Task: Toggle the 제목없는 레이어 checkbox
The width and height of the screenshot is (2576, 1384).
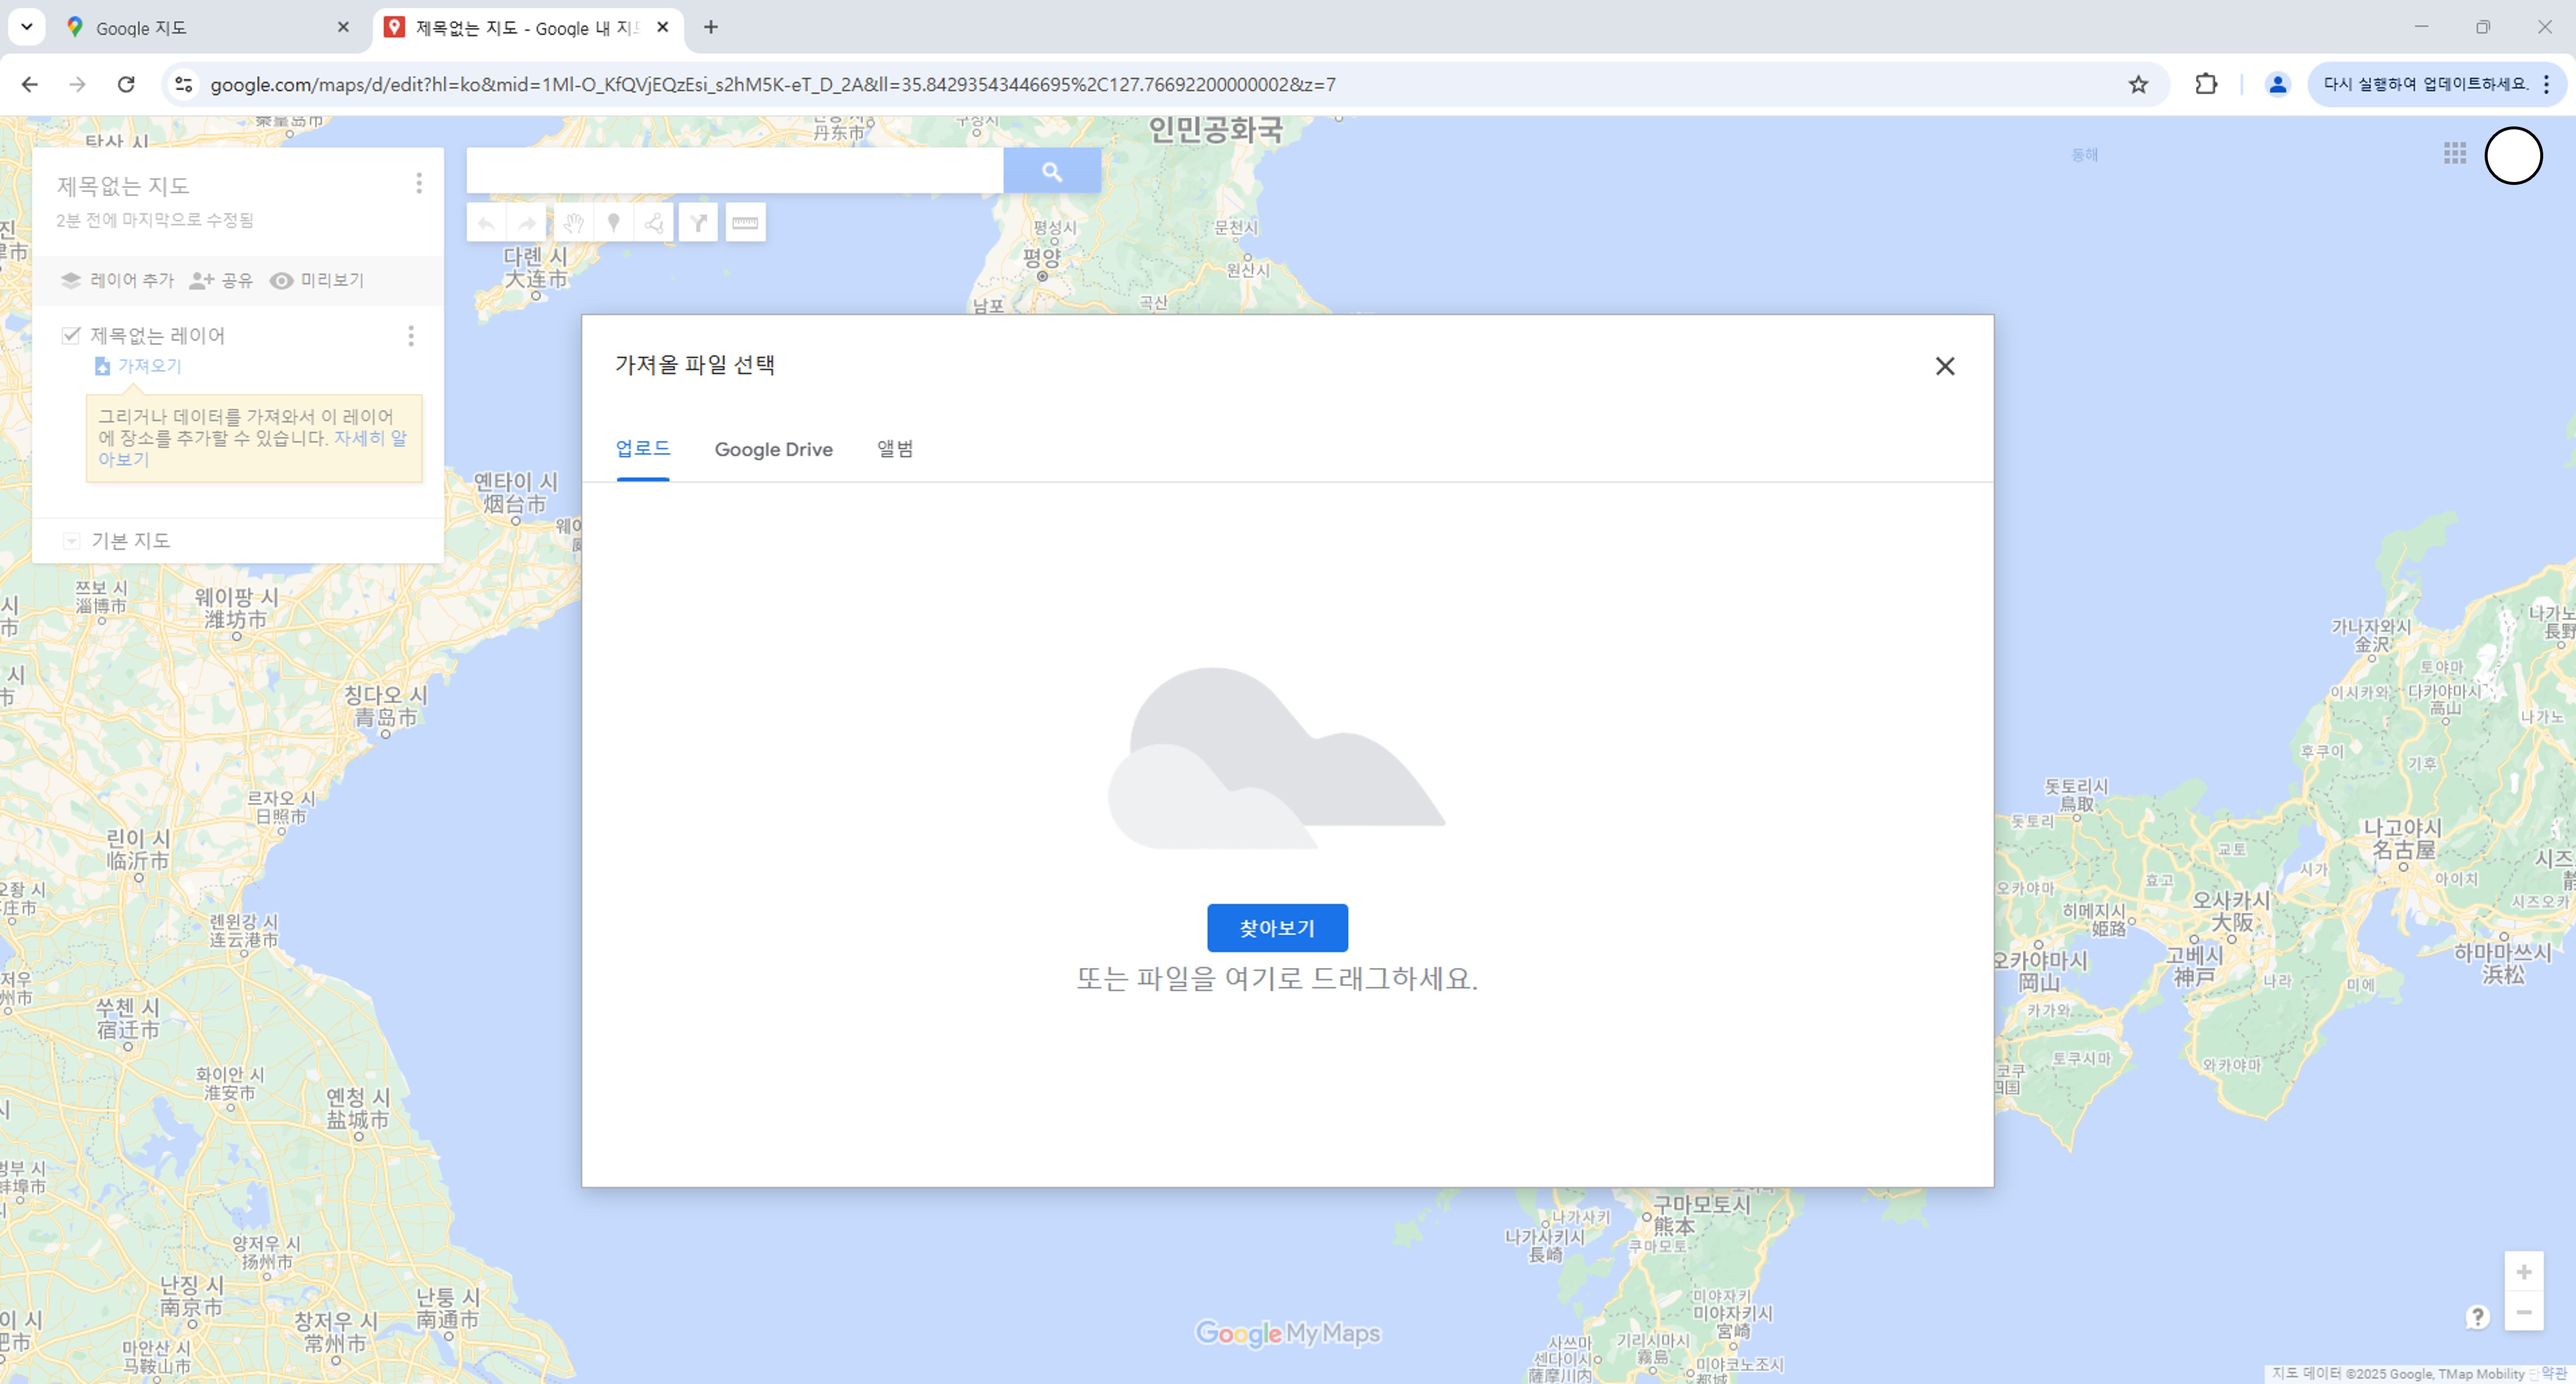Action: click(x=71, y=335)
